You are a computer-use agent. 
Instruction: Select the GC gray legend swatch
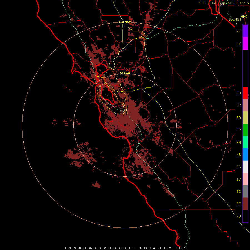245,191
